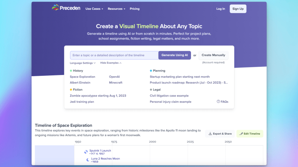
Task: Expand the Resources menu
Action: pos(116,9)
